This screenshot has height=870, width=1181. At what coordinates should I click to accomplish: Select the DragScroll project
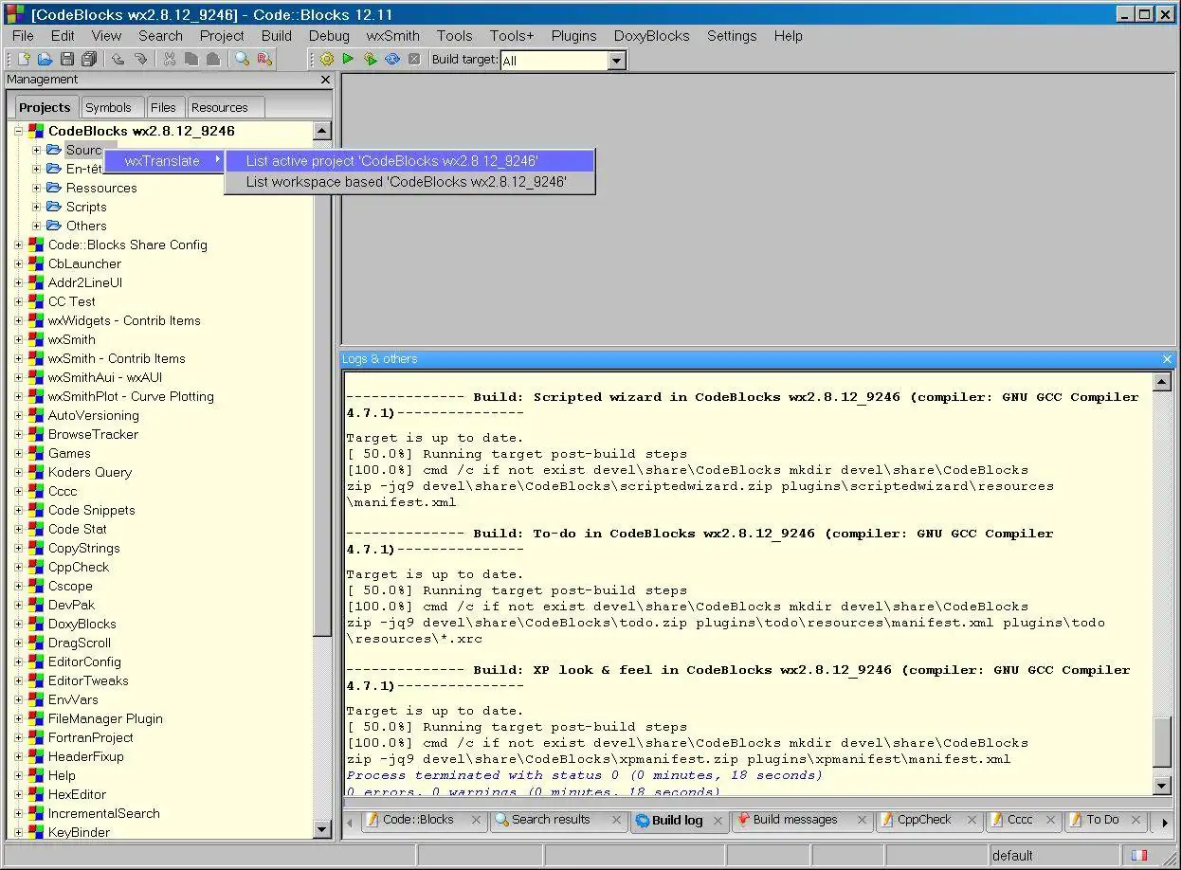(x=80, y=643)
